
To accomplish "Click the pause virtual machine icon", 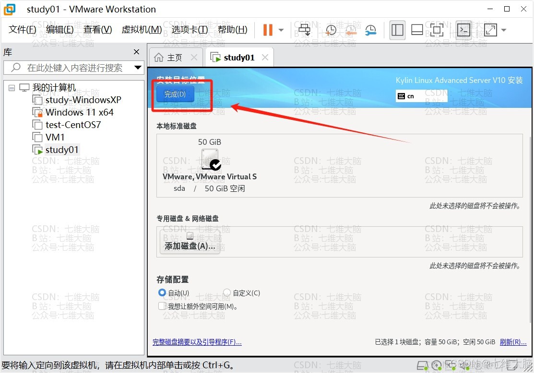I will 268,30.
